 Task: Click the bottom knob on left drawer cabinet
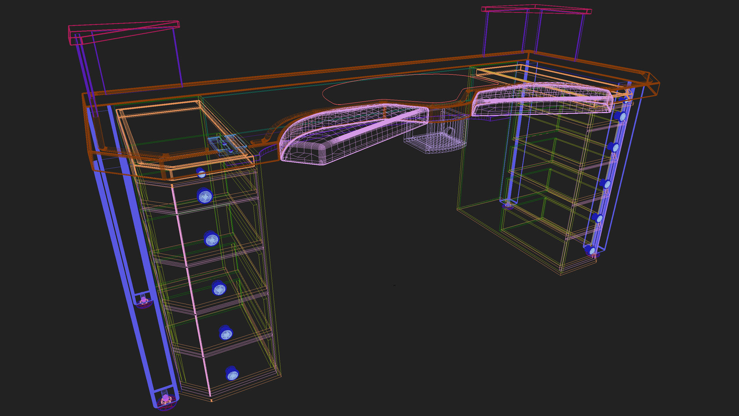(x=232, y=374)
